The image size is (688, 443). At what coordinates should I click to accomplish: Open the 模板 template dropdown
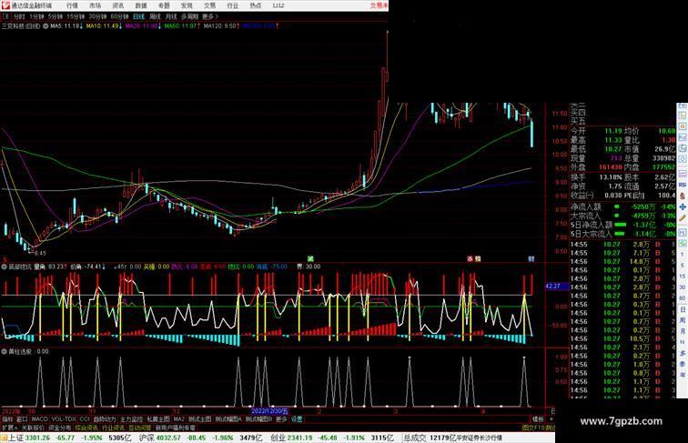pos(538,419)
